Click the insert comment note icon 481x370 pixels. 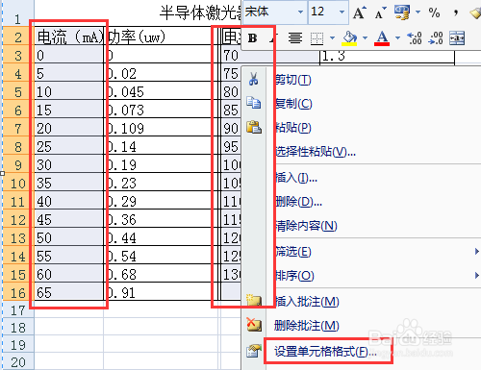click(254, 300)
